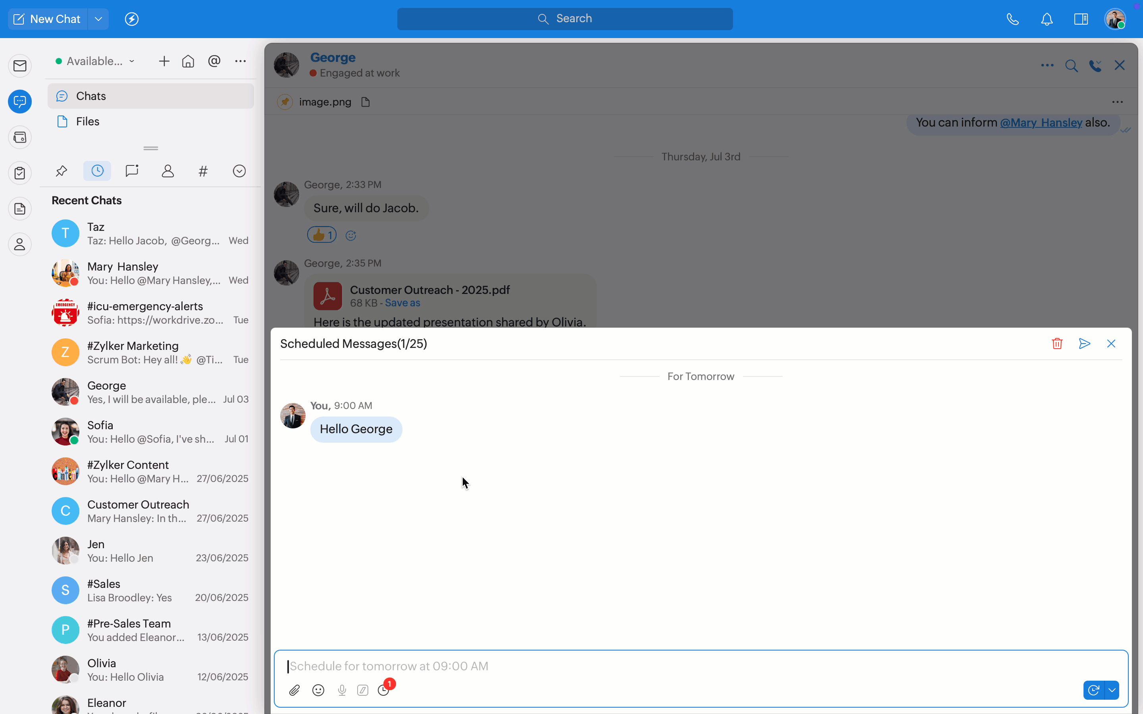
Task: Toggle thumbs-up reaction on George's message
Action: [321, 235]
